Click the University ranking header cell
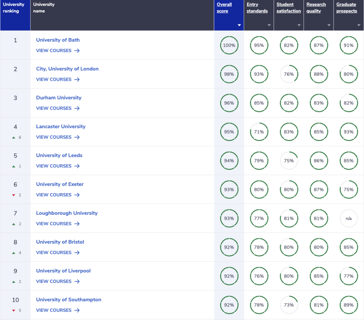 pyautogui.click(x=15, y=8)
